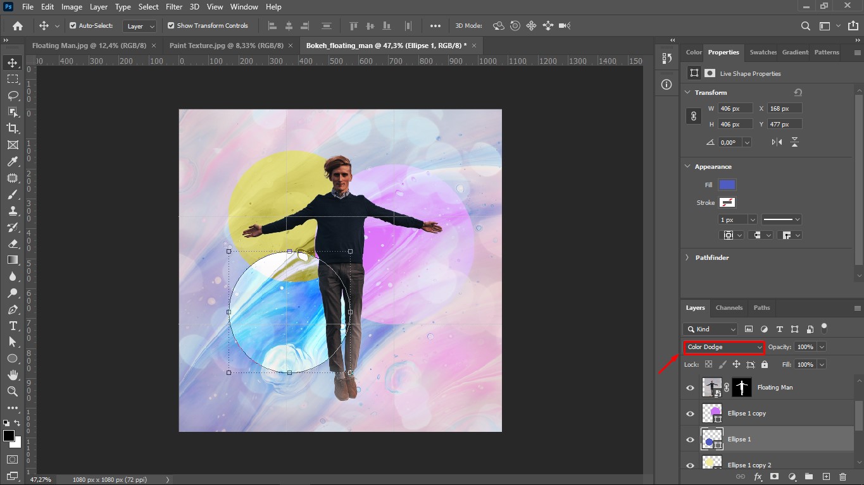Switch to the Swatches tab
864x485 pixels.
point(763,52)
